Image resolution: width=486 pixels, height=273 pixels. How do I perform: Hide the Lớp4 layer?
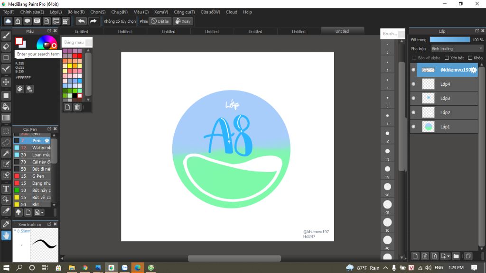413,84
